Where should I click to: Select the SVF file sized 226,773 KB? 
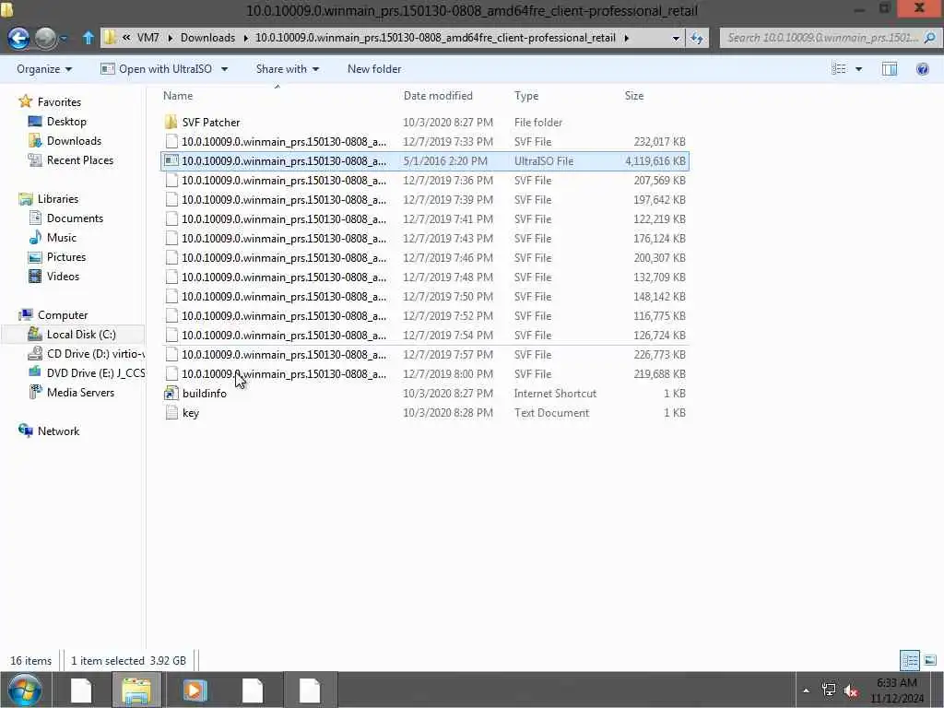point(424,355)
